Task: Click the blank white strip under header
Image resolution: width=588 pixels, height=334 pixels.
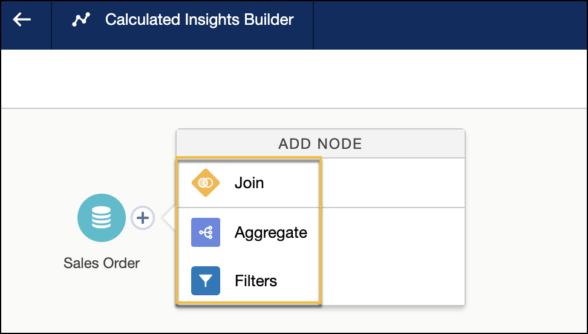Action: [294, 79]
